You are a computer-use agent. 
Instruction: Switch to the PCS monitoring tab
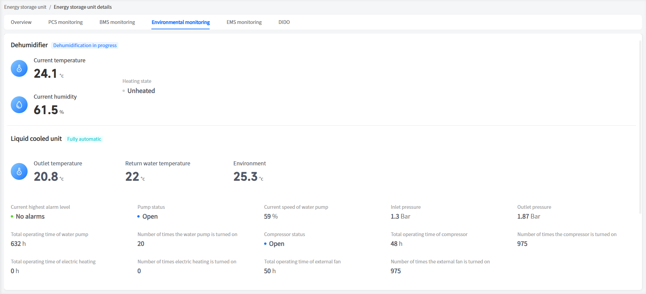point(65,22)
